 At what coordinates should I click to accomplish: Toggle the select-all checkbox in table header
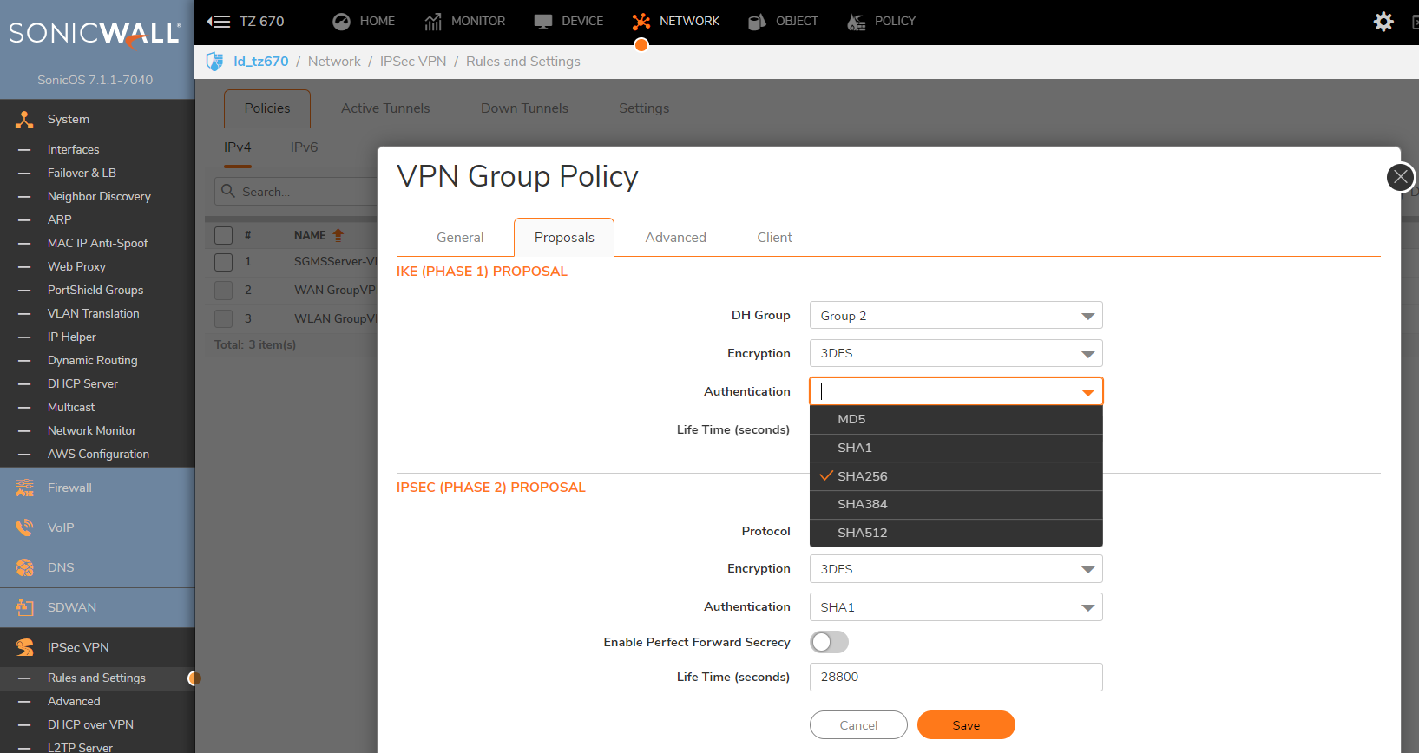[x=224, y=235]
